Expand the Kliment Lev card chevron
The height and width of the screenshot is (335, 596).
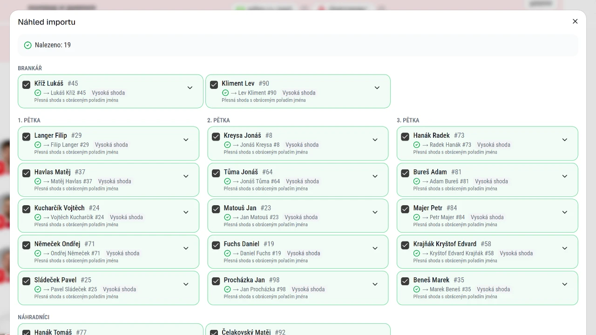click(x=377, y=87)
